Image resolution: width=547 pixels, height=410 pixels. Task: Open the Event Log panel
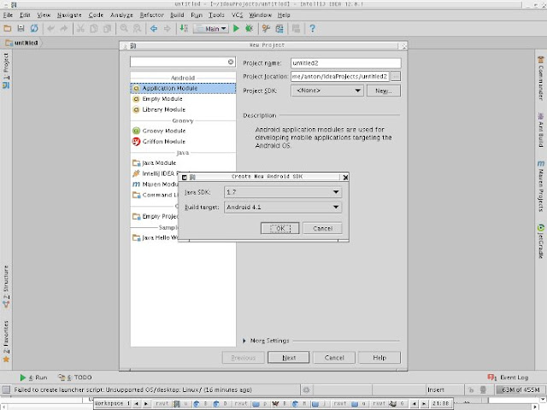[x=508, y=378]
